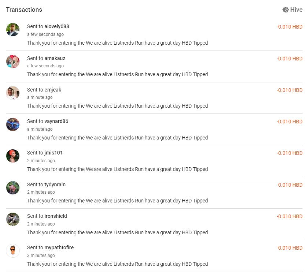Click -0.010 HBD amount for alovely088

(289, 27)
